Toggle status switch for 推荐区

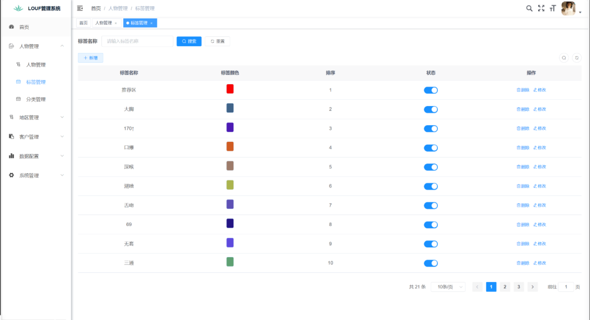[x=431, y=90]
